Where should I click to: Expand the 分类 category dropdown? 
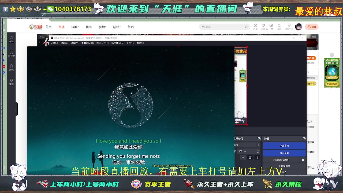[75, 27]
